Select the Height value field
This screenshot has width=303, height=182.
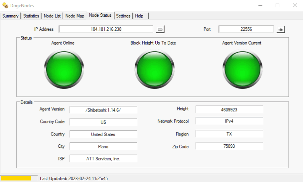click(x=229, y=109)
